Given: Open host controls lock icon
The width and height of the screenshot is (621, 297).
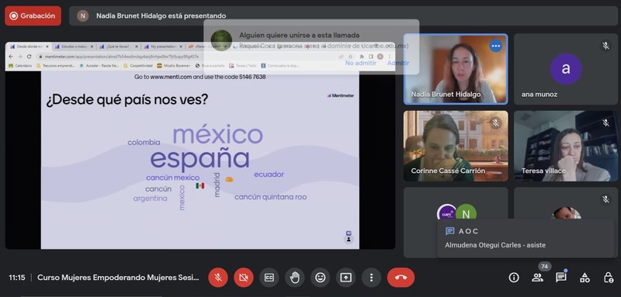Looking at the screenshot, I should tap(609, 278).
